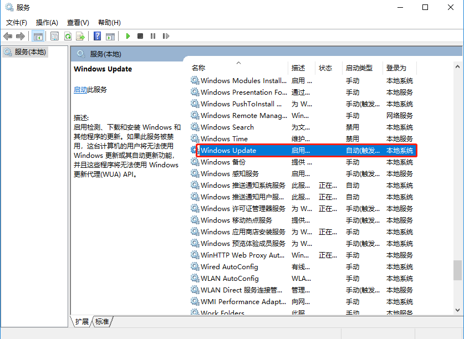Click the scrollbar down arrow of the services list
This screenshot has width=464, height=339.
click(457, 310)
